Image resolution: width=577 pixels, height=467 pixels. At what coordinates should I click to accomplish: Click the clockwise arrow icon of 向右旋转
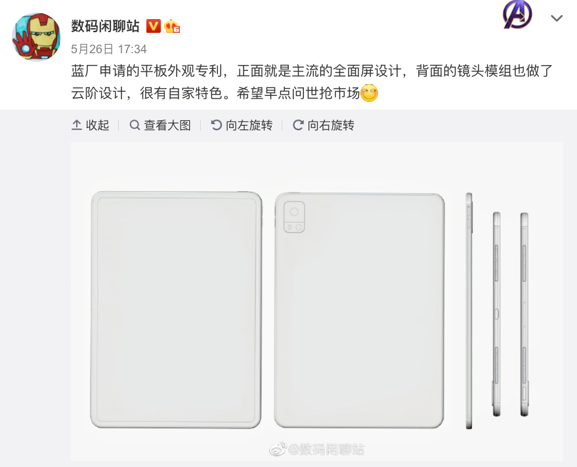click(298, 125)
